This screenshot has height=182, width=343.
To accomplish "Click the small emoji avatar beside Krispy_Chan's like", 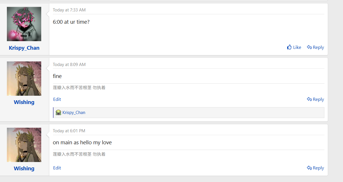I will point(58,113).
